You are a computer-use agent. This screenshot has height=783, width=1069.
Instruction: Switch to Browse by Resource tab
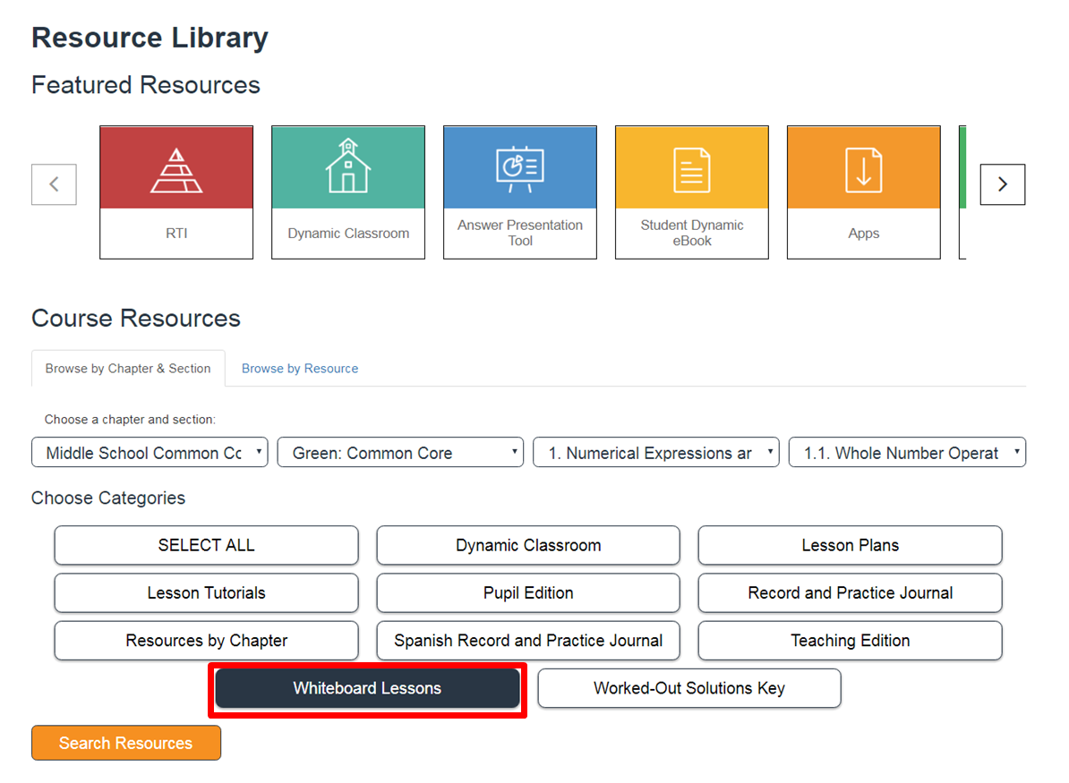click(x=300, y=369)
